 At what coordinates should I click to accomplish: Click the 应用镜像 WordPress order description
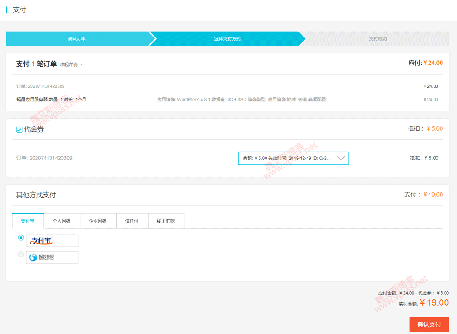tap(244, 100)
